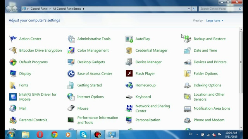This screenshot has height=139, width=248.
Task: Open the Keyboard icon
Action: pyautogui.click(x=129, y=97)
